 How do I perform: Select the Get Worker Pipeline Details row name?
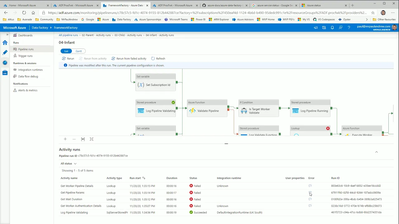77,186
